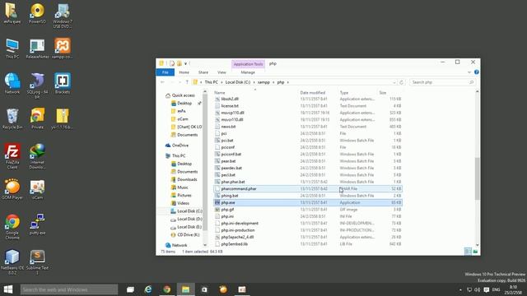Select Local Disk (D:) in the navigation pane
The width and height of the screenshot is (527, 296).
[189, 219]
